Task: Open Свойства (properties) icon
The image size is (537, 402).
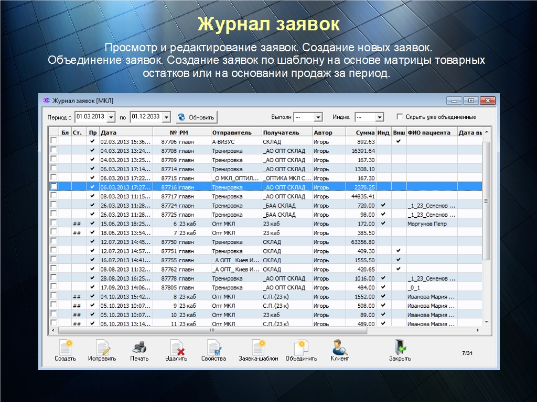Action: (x=213, y=348)
